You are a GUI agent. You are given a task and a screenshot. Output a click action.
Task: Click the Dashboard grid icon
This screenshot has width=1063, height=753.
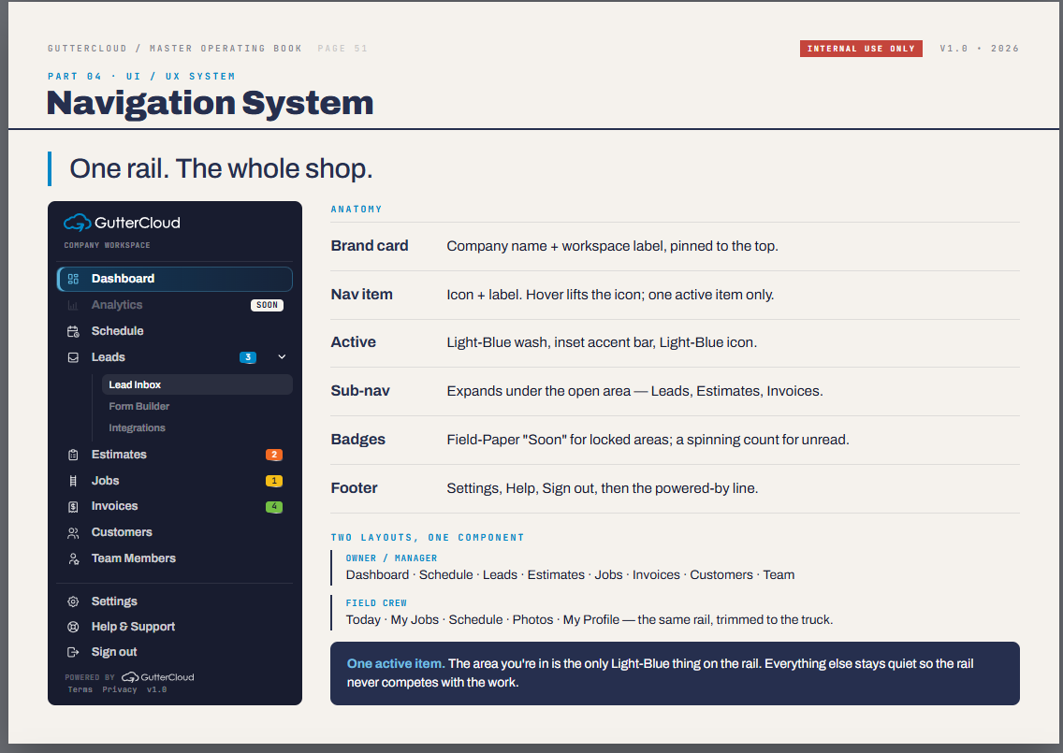[73, 279]
